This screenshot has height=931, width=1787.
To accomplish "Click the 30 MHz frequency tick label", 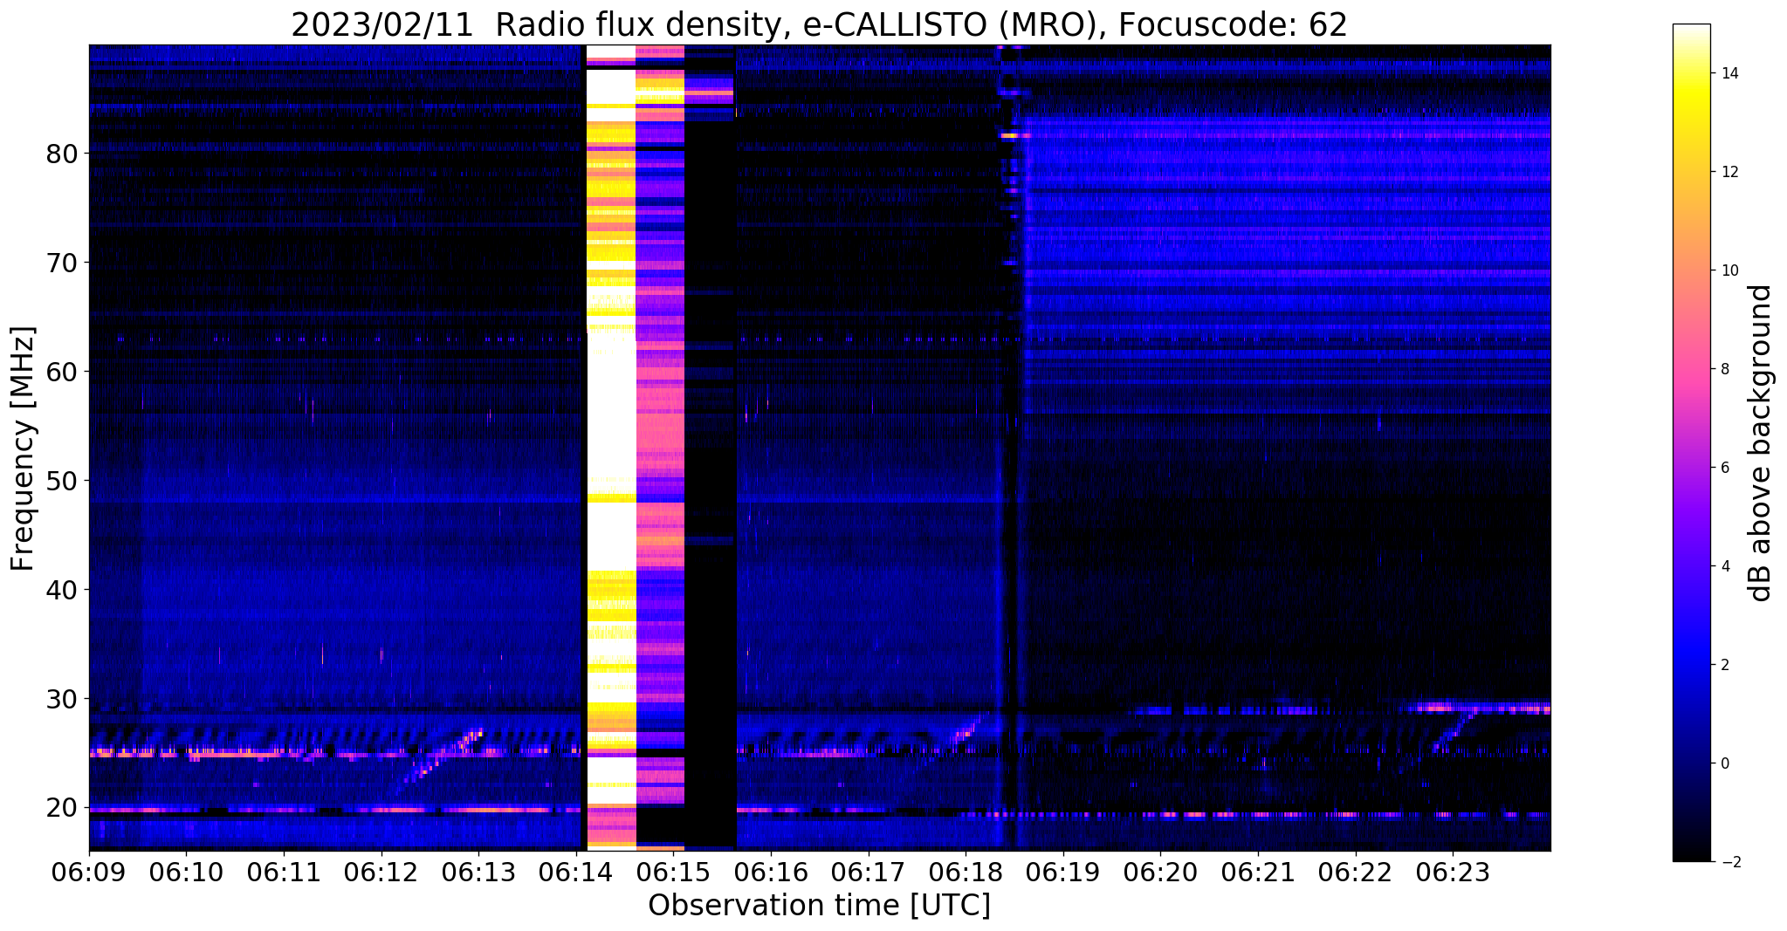I will tap(61, 699).
